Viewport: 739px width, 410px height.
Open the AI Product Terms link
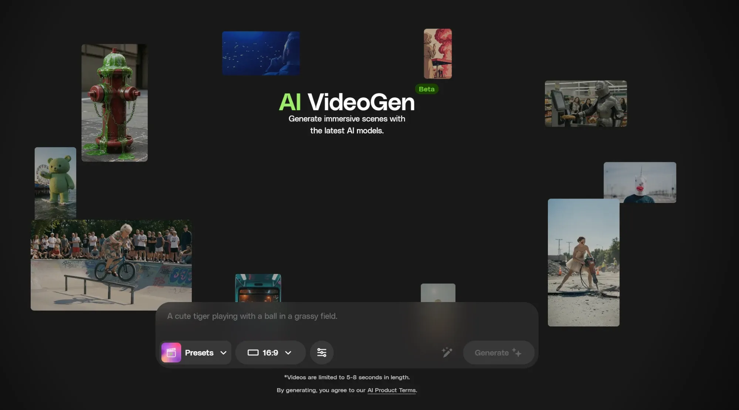click(391, 390)
